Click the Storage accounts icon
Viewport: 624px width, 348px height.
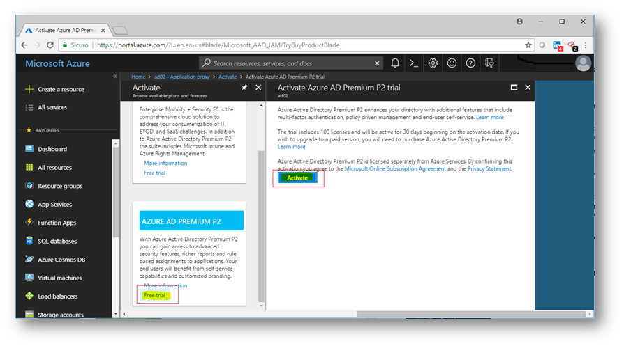coord(29,315)
